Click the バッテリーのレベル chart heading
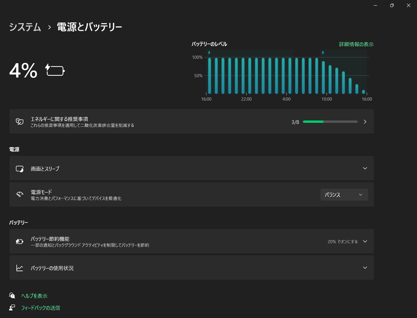417x318 pixels. [x=209, y=44]
